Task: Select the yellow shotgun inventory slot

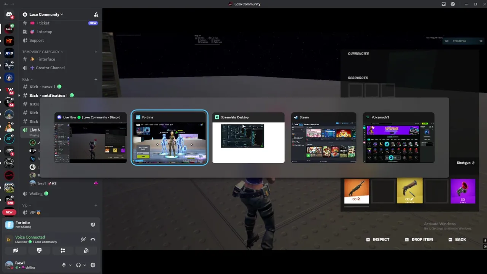Action: click(409, 191)
